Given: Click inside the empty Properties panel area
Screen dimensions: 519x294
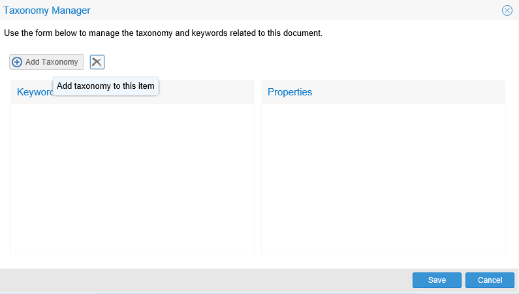Looking at the screenshot, I should pos(383,178).
